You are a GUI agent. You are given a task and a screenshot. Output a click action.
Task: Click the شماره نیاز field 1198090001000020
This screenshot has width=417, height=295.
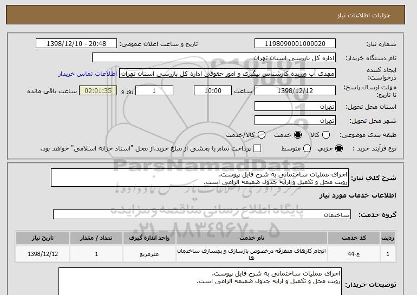[295, 44]
